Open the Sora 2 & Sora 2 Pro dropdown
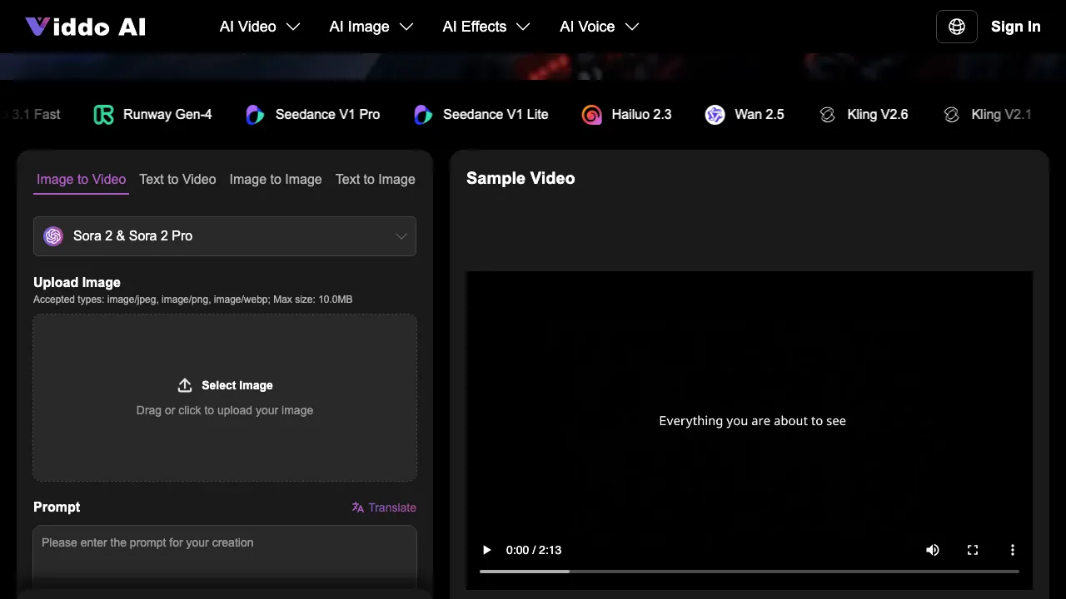 coord(225,236)
